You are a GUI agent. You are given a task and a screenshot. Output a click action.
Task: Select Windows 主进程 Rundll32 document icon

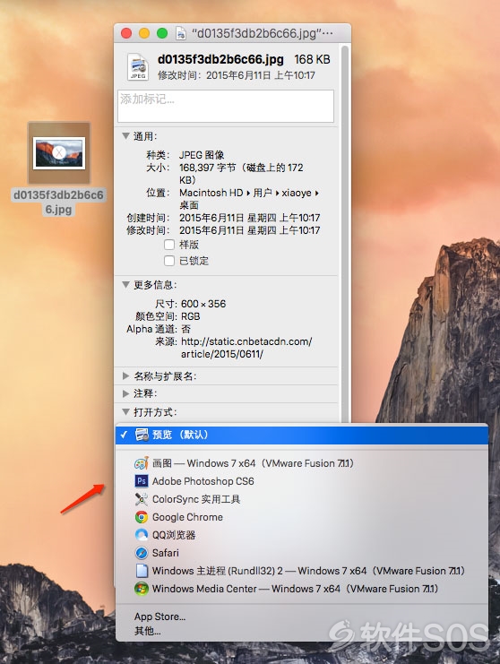point(142,571)
